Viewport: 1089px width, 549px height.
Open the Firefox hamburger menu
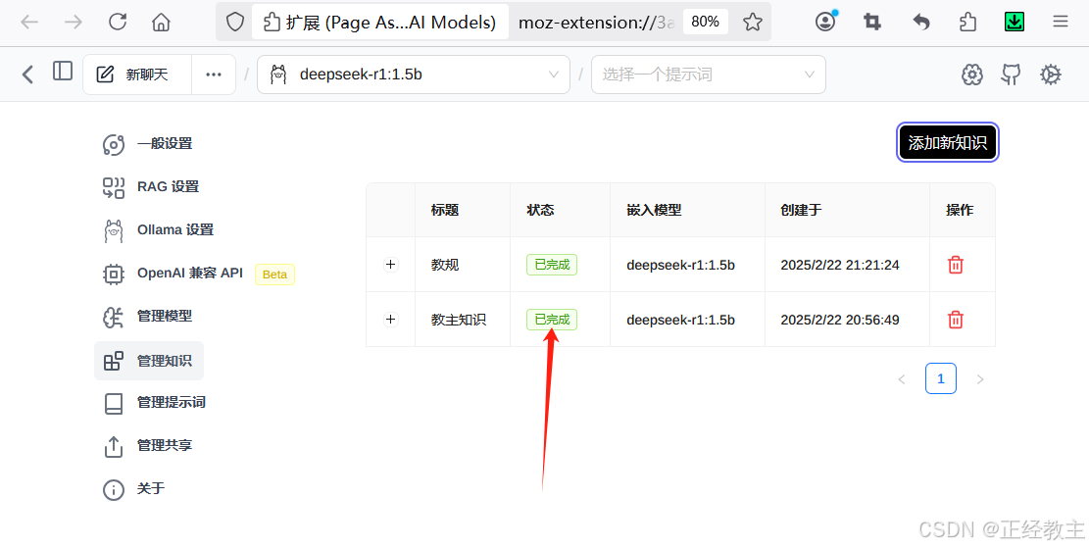pos(1060,23)
